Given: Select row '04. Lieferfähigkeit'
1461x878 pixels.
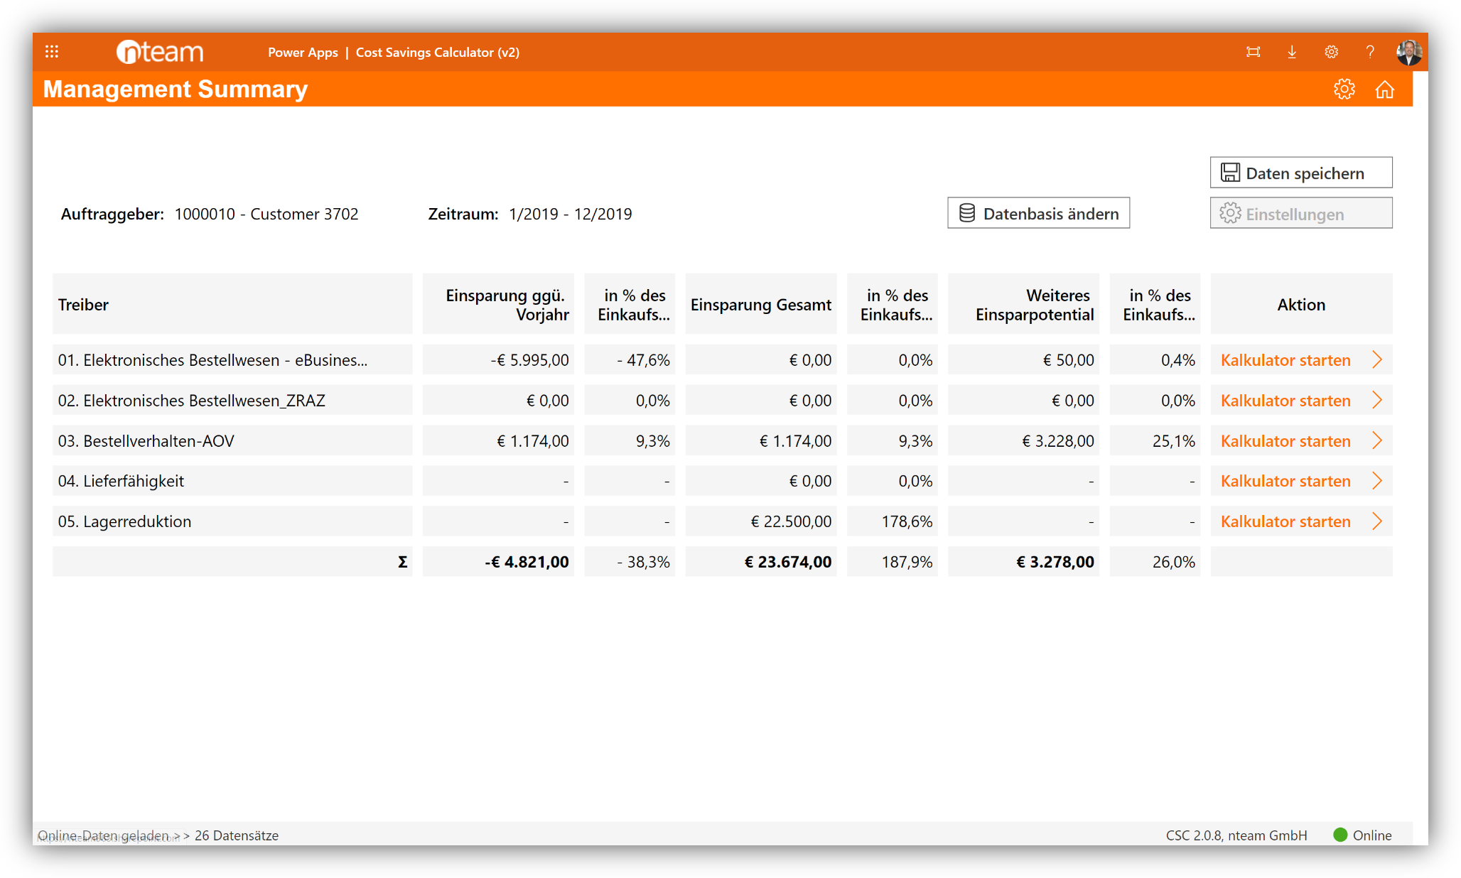Looking at the screenshot, I should 232,481.
